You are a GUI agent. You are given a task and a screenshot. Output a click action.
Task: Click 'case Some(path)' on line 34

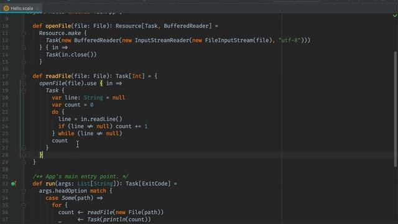69,198
